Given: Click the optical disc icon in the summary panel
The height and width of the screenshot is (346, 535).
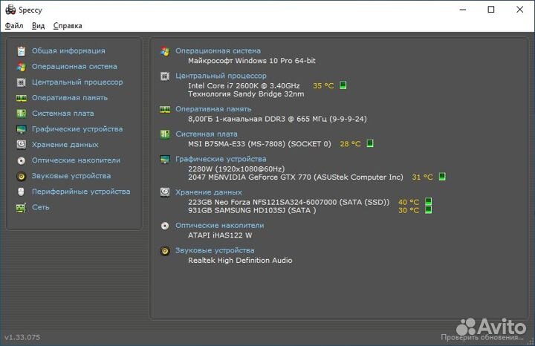Looking at the screenshot, I should point(165,226).
